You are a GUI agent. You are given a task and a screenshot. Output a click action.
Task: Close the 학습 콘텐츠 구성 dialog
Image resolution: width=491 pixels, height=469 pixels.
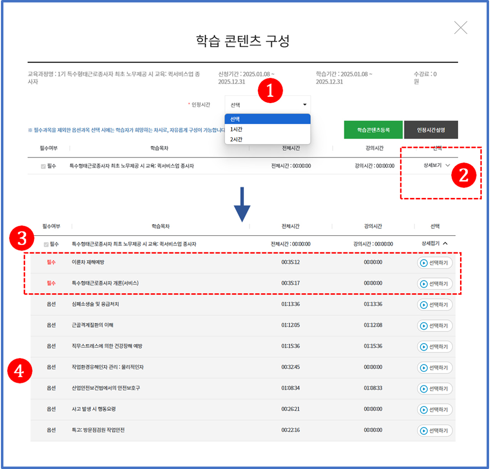coord(461,28)
